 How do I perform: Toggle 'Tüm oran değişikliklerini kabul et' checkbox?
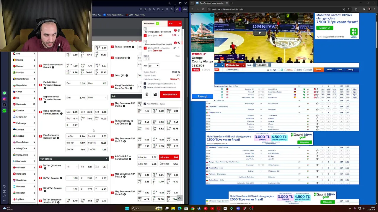click(x=145, y=84)
